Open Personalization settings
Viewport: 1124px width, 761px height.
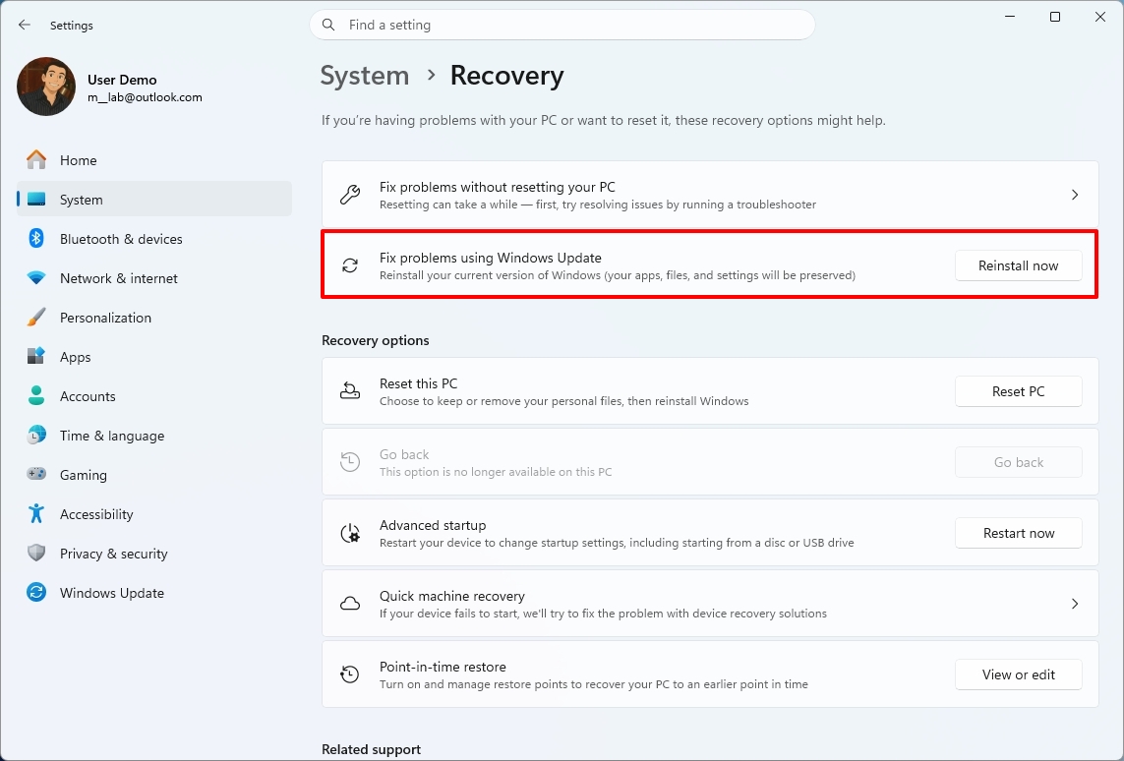point(154,318)
